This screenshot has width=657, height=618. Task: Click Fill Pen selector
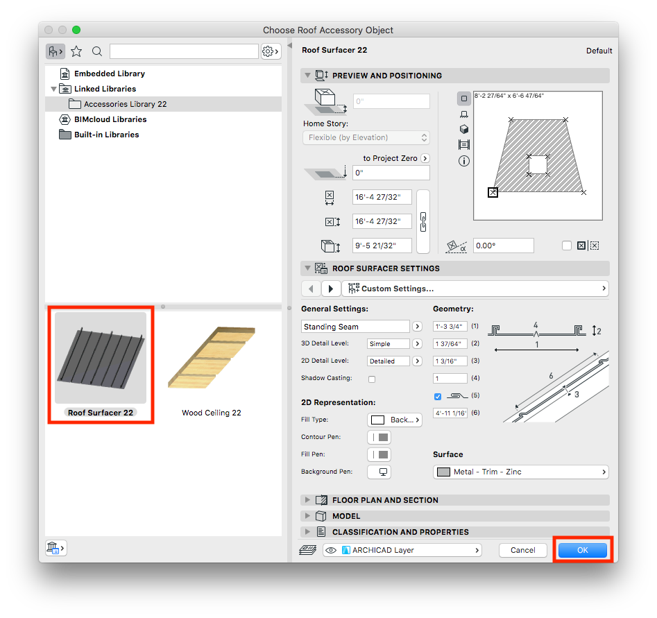(x=379, y=454)
